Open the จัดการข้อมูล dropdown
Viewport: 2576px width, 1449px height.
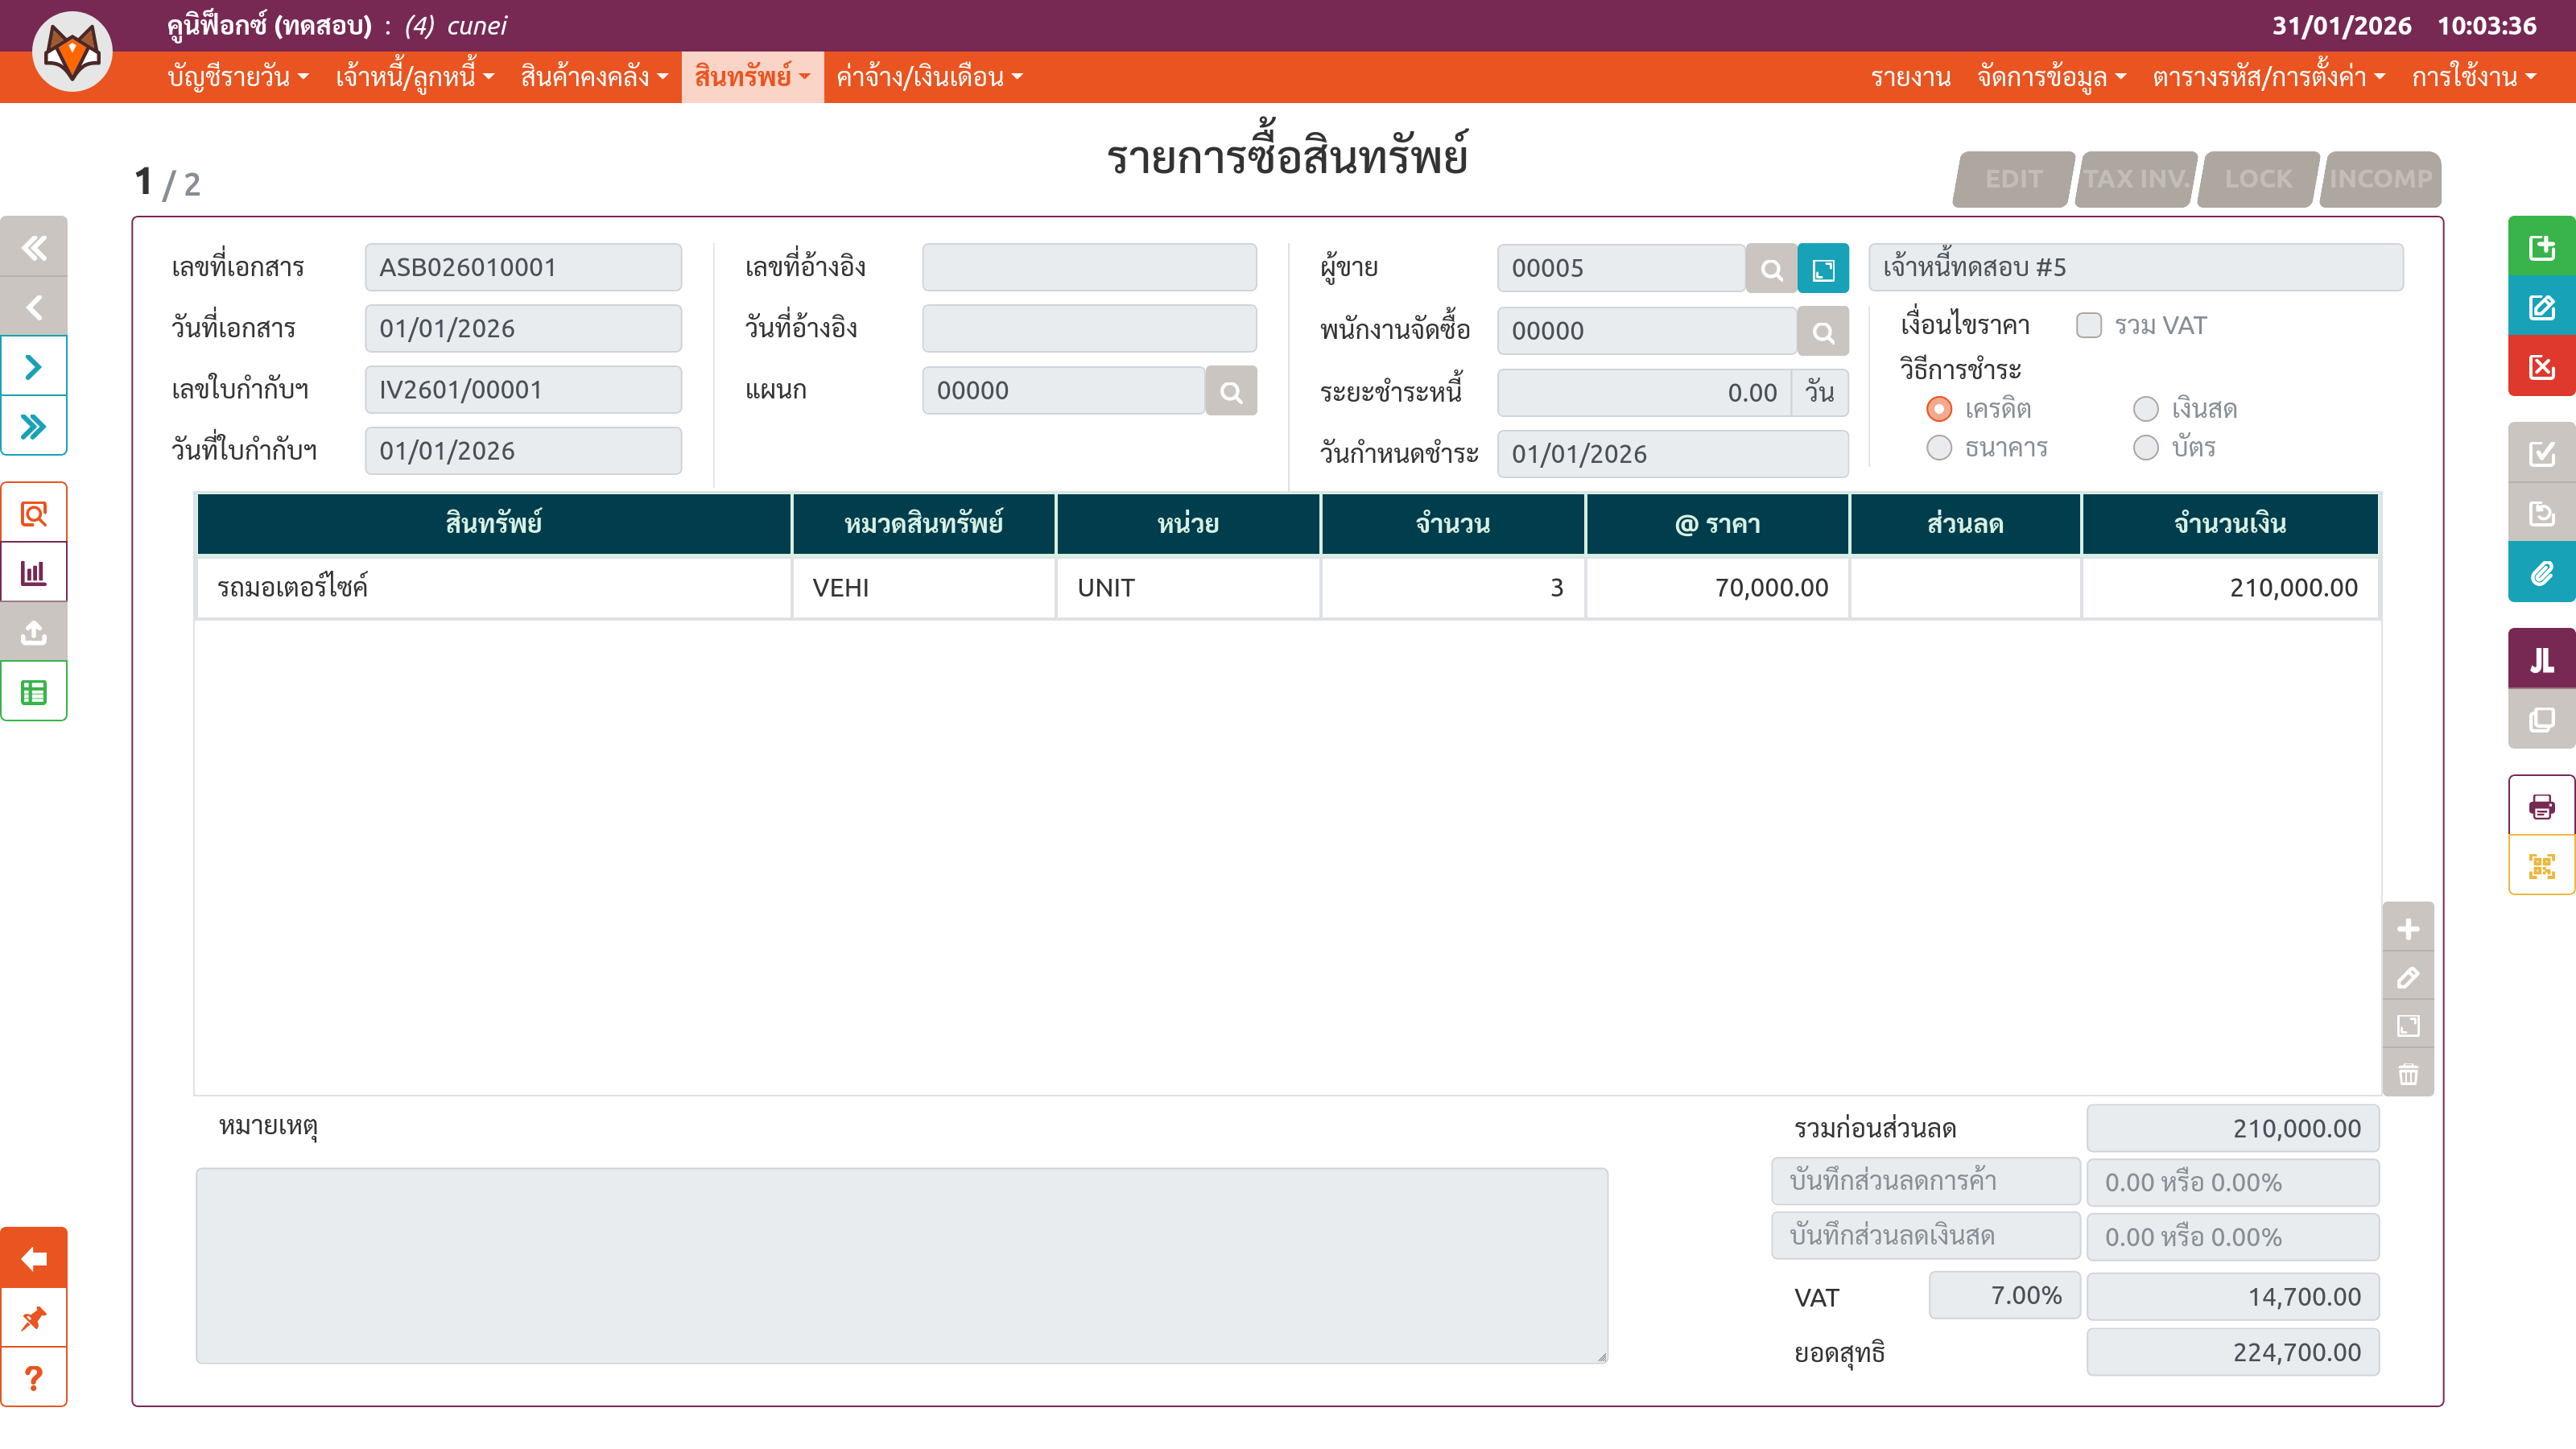(x=2051, y=77)
